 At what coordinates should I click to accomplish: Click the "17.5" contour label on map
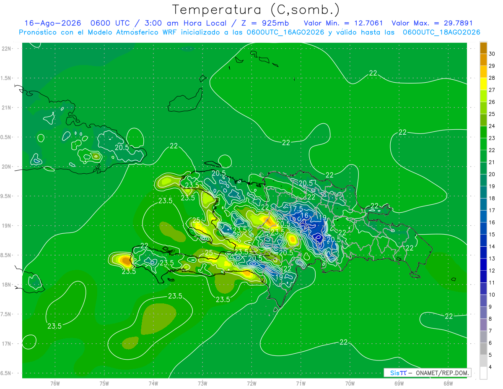296,209
